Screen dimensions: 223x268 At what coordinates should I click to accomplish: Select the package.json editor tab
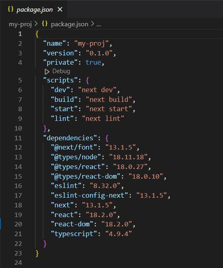pyautogui.click(x=35, y=10)
